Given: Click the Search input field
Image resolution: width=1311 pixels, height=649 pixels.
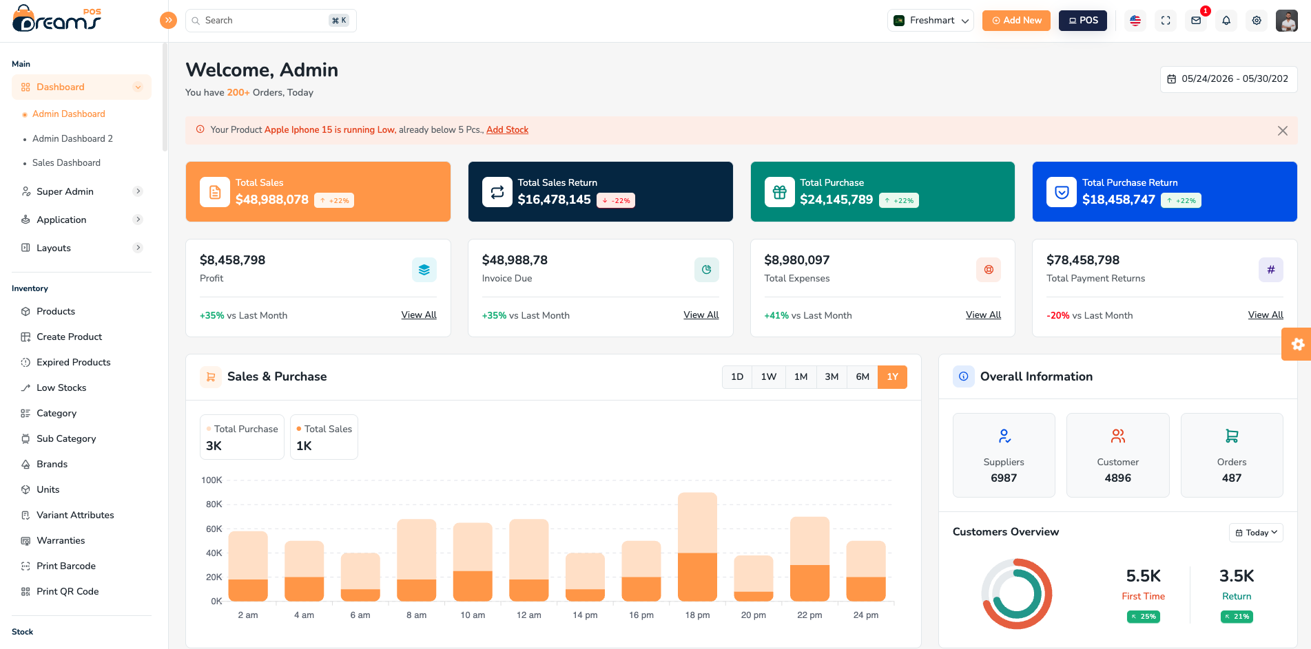Looking at the screenshot, I should click(x=271, y=21).
